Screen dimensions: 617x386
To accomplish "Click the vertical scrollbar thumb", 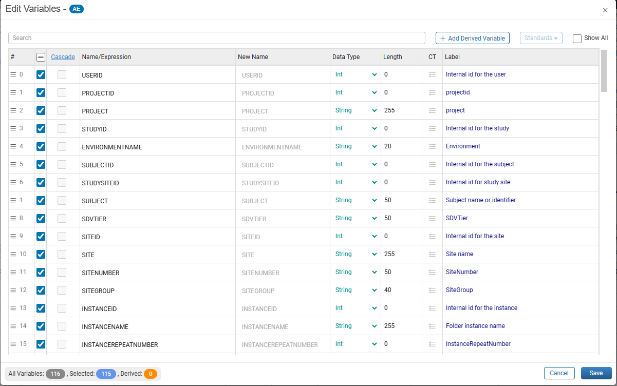I will point(604,71).
